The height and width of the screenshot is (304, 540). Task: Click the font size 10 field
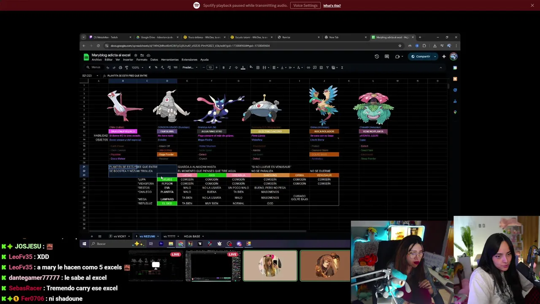click(210, 68)
